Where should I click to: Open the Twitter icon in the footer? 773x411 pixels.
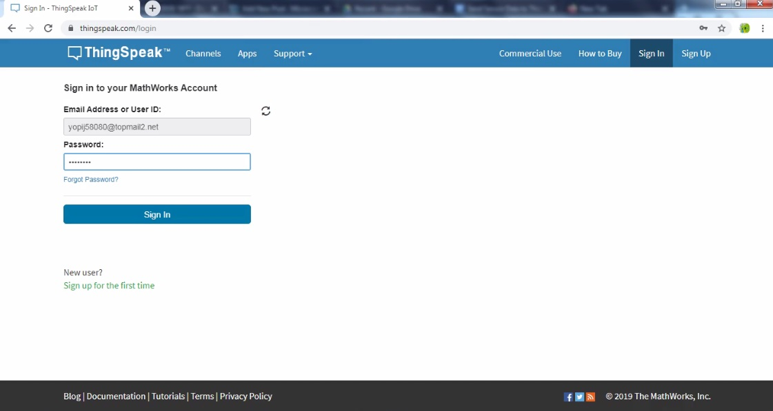[579, 397]
